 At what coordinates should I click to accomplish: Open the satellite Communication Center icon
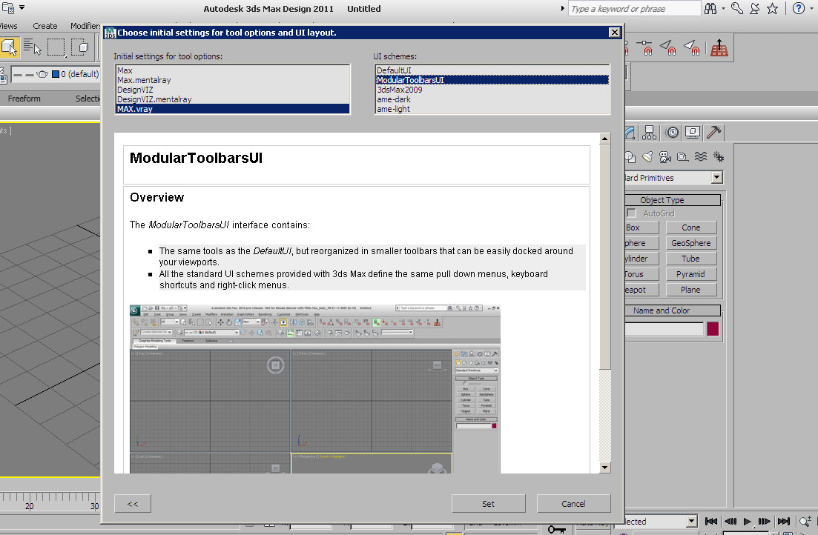pyautogui.click(x=754, y=8)
